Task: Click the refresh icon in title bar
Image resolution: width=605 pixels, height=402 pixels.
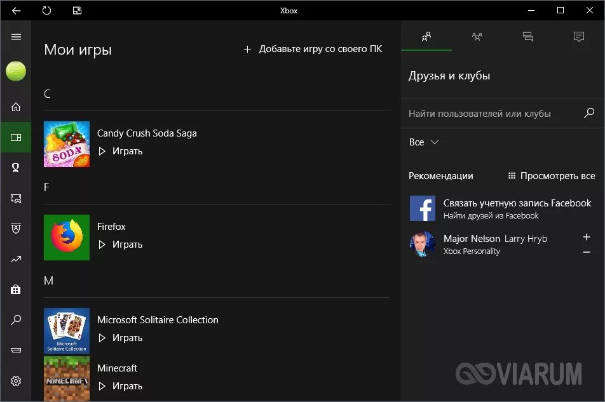Action: (x=46, y=11)
